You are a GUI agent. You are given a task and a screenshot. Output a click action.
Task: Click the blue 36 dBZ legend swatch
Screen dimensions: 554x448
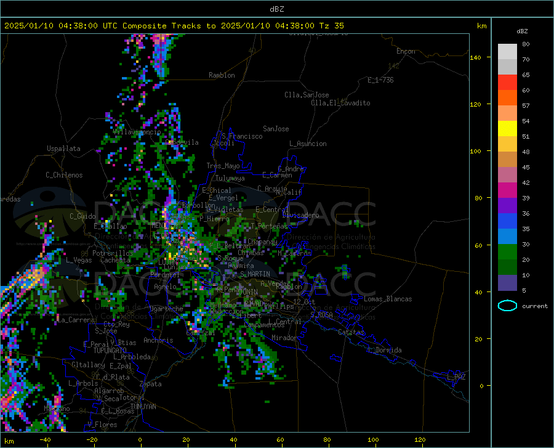(x=507, y=221)
